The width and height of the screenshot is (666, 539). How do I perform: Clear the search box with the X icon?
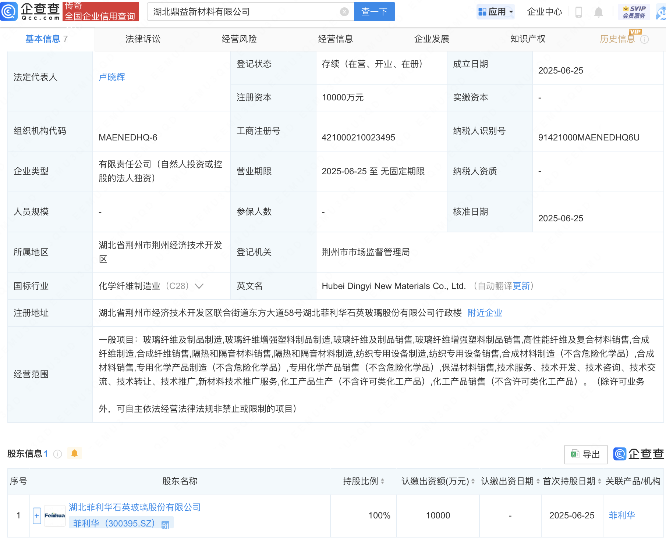point(344,12)
